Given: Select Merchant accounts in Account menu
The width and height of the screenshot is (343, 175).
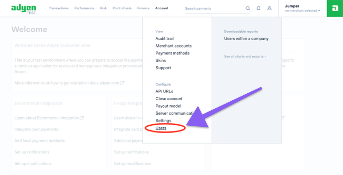Looking at the screenshot, I should 174,46.
